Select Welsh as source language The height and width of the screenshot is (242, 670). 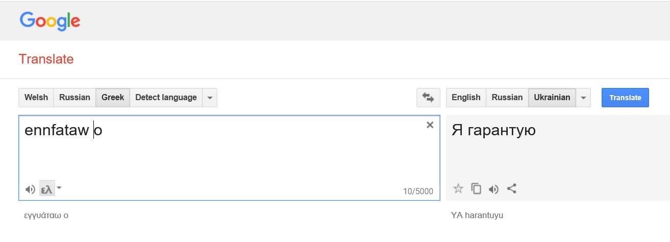(36, 98)
